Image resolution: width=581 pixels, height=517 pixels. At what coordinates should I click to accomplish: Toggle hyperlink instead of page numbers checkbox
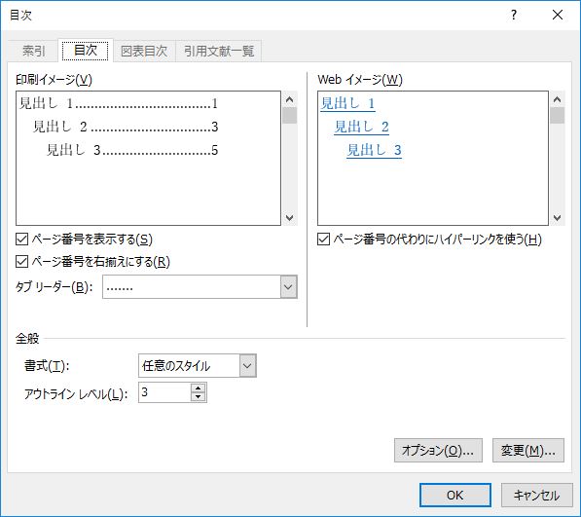[323, 240]
